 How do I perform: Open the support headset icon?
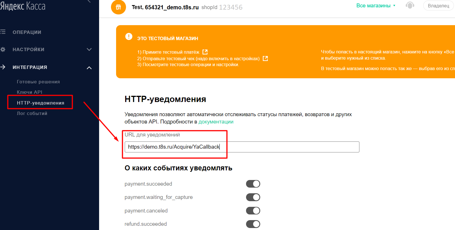pyautogui.click(x=410, y=5)
